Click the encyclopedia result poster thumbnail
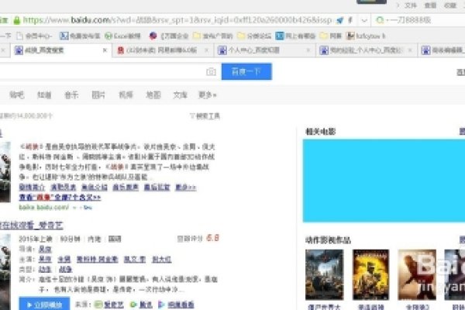This screenshot has width=465, height=310. pos(5,172)
